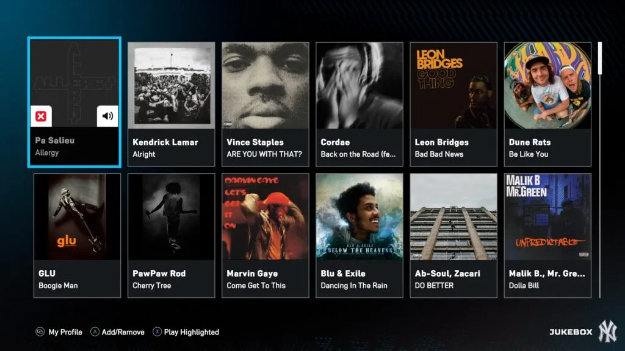This screenshot has height=351, width=625.
Task: Click the song title "Come Get To This"
Action: pos(256,286)
